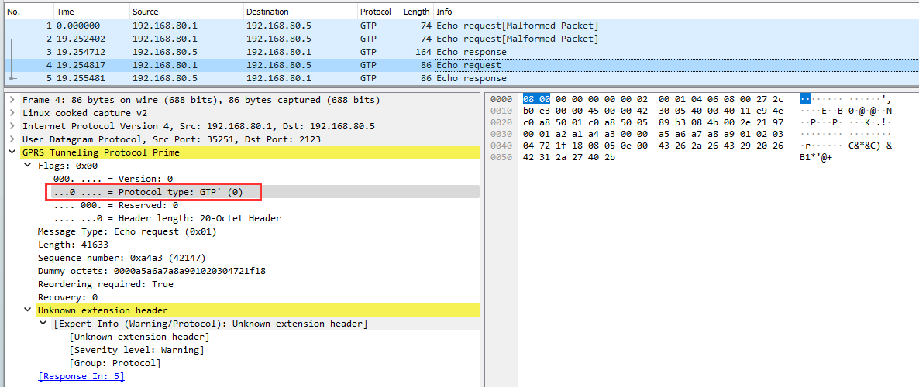Click the Length column header
This screenshot has width=919, height=387.
tap(416, 12)
